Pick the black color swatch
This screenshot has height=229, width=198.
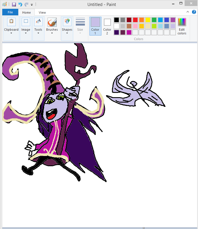[117, 20]
